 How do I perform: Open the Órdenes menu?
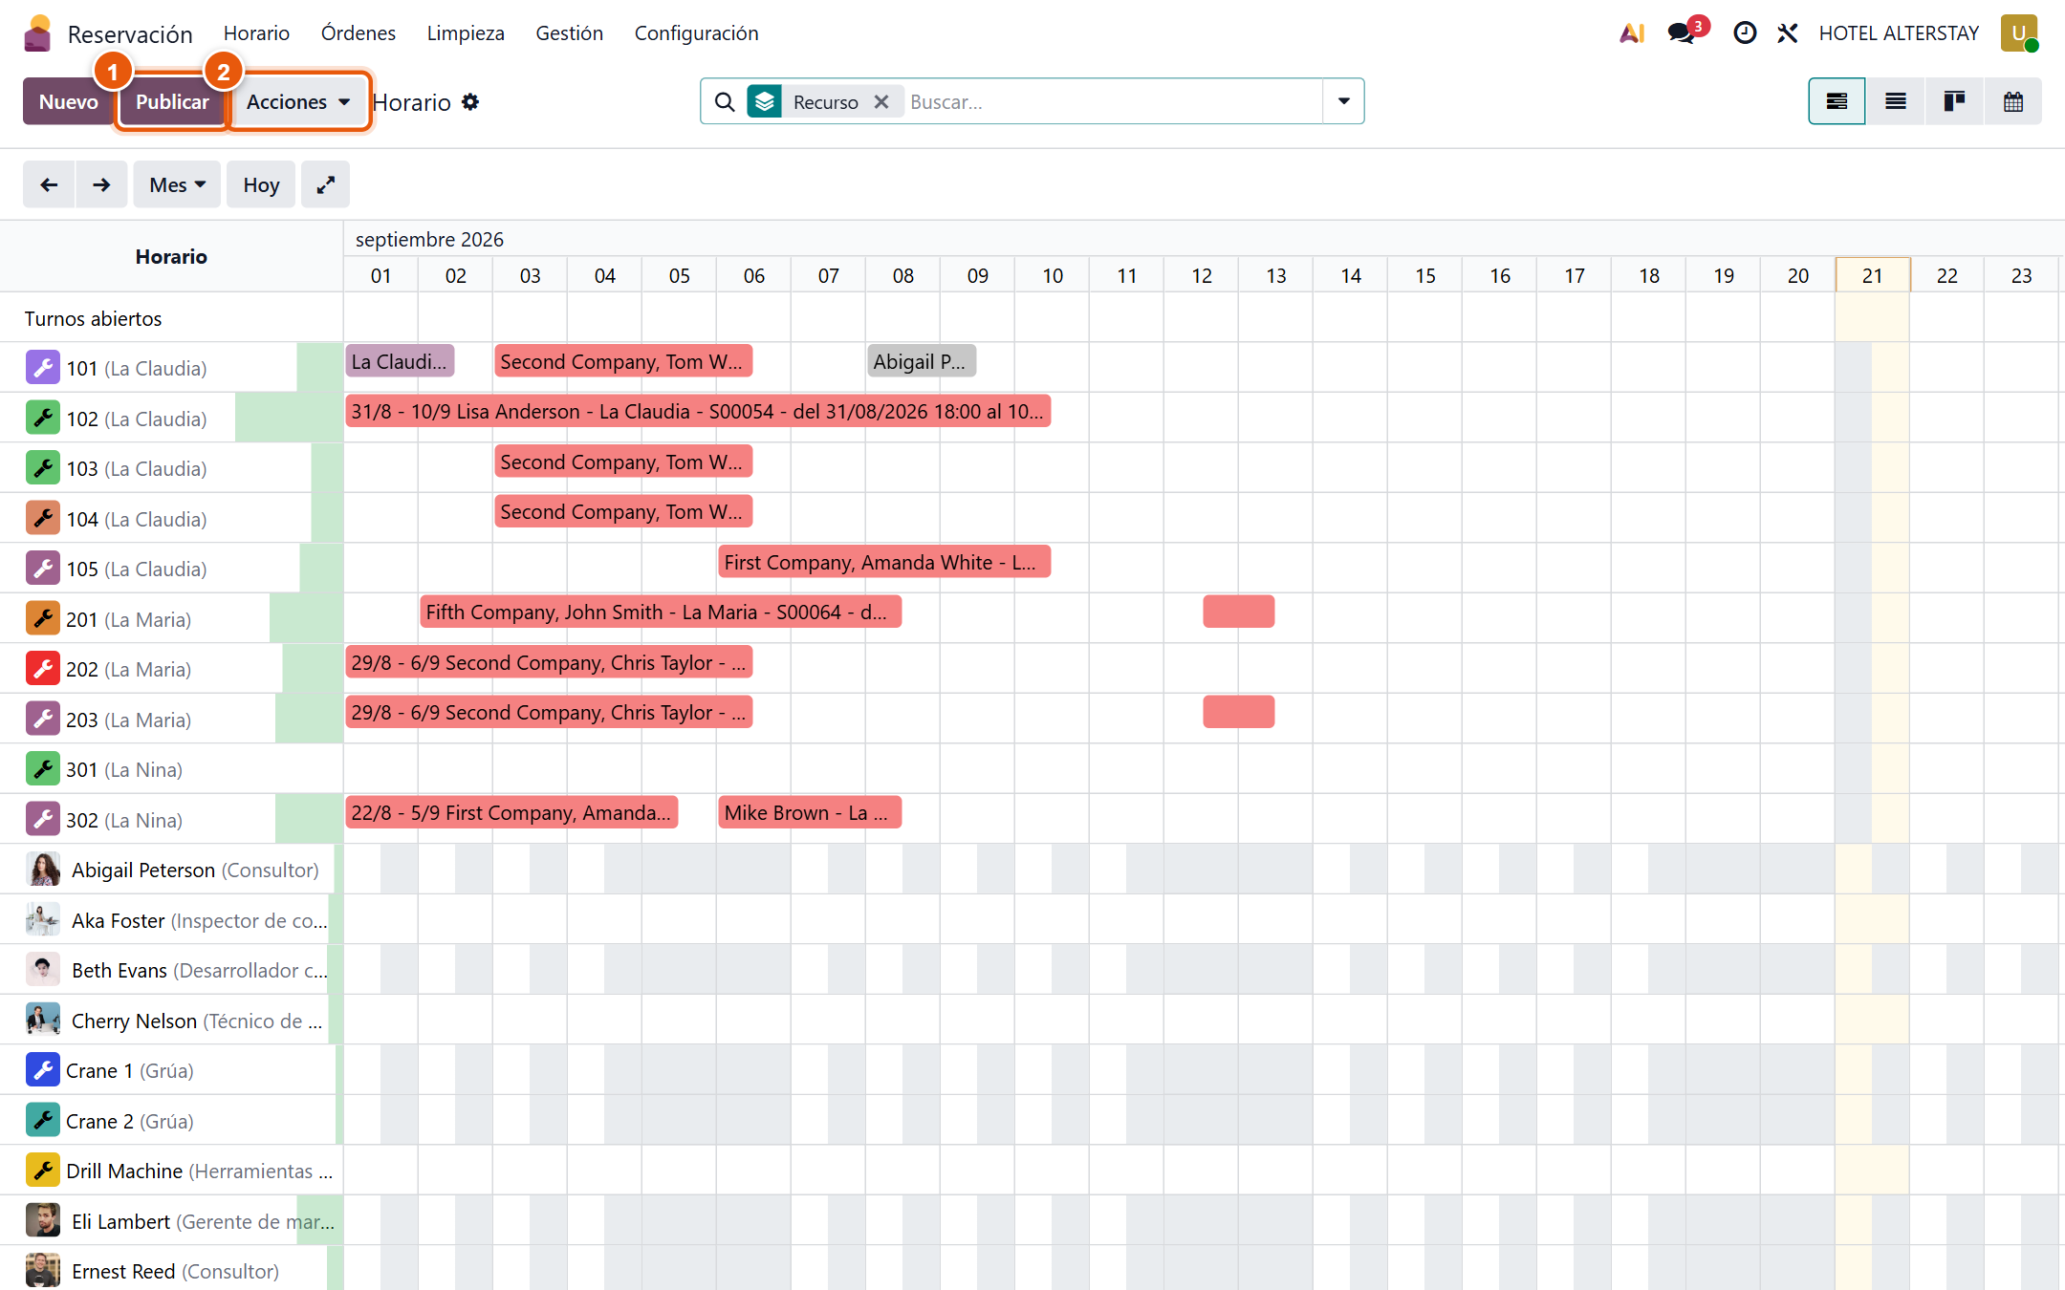point(359,33)
